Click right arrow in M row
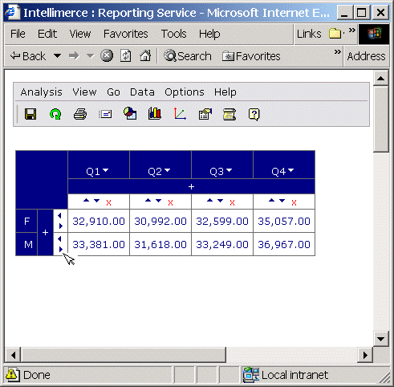The width and height of the screenshot is (394, 387). click(61, 249)
